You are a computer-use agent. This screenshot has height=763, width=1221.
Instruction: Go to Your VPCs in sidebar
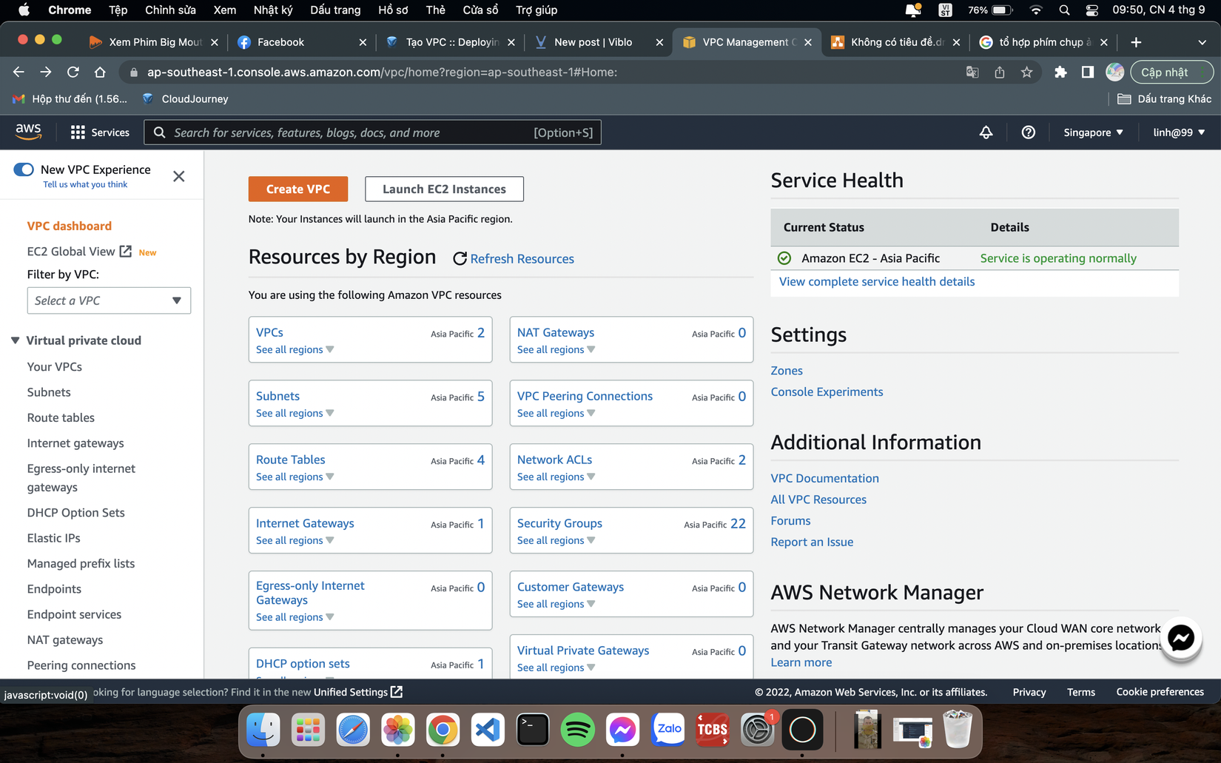point(55,366)
